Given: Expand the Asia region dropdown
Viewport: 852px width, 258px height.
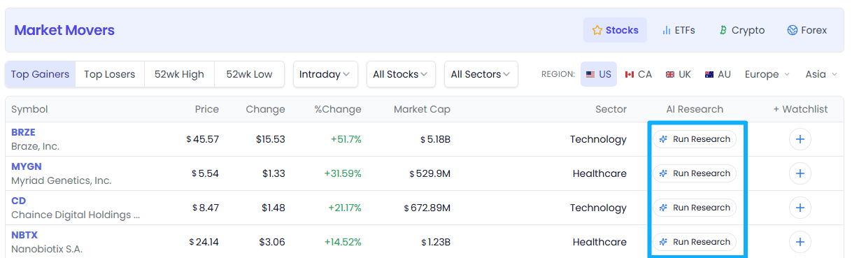Looking at the screenshot, I should pyautogui.click(x=821, y=74).
